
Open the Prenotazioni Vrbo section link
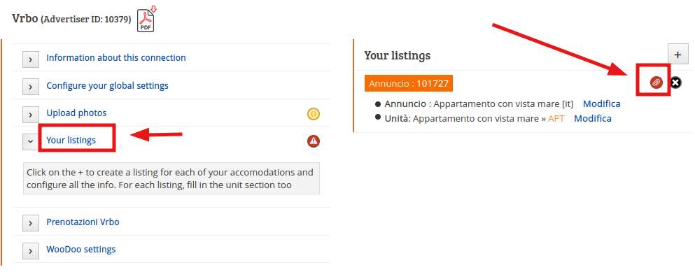coord(83,222)
